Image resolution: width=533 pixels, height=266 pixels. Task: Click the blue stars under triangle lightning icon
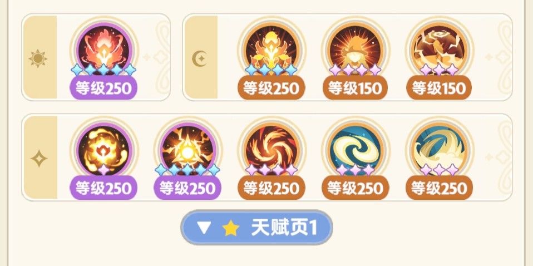pos(187,169)
